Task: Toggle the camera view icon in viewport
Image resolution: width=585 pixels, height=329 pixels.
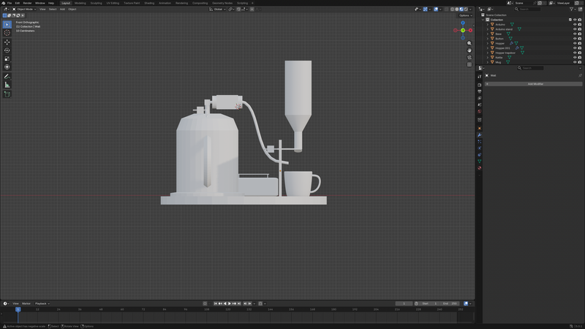Action: click(469, 58)
